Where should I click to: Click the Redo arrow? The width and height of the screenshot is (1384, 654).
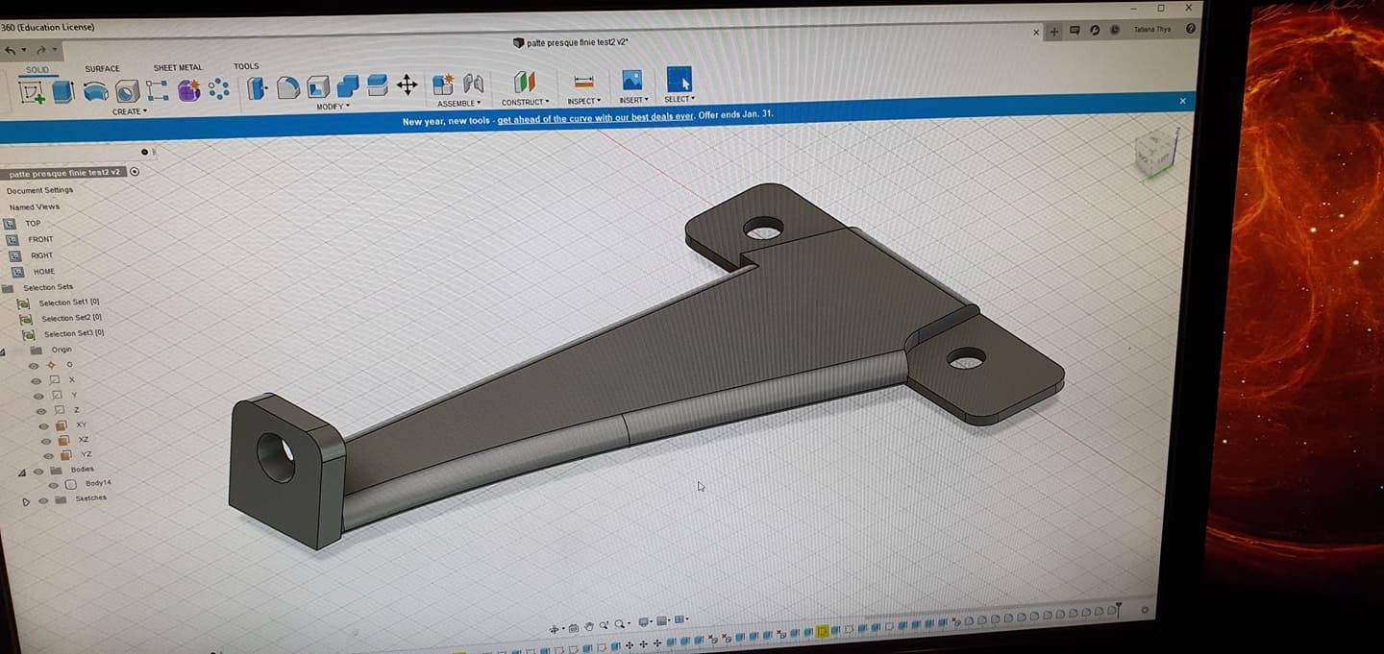pyautogui.click(x=41, y=50)
